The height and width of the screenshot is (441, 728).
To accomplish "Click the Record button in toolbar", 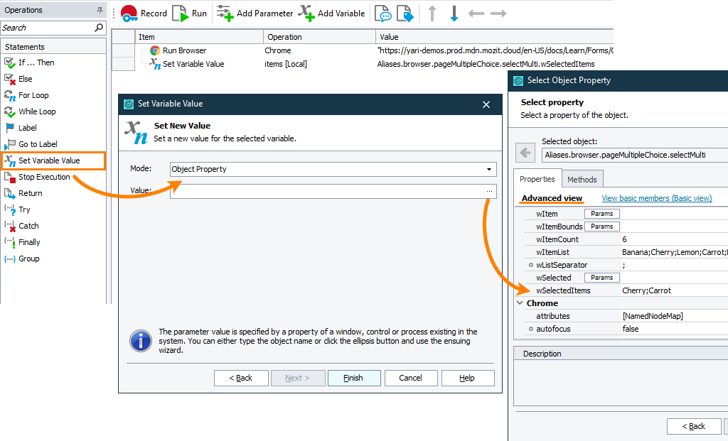I will (x=143, y=13).
